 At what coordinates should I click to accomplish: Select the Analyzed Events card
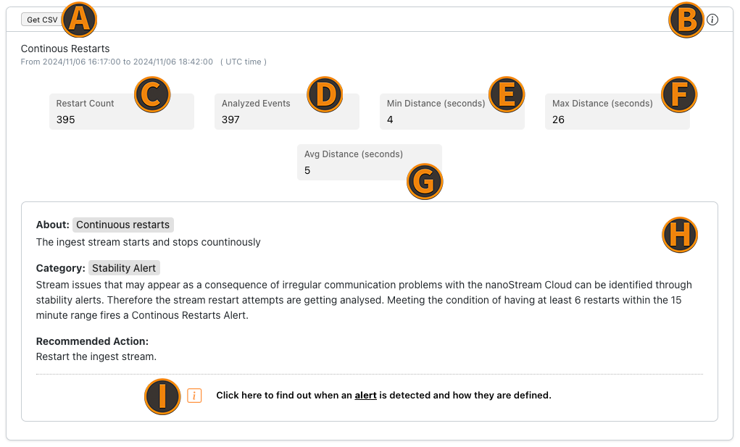[287, 112]
